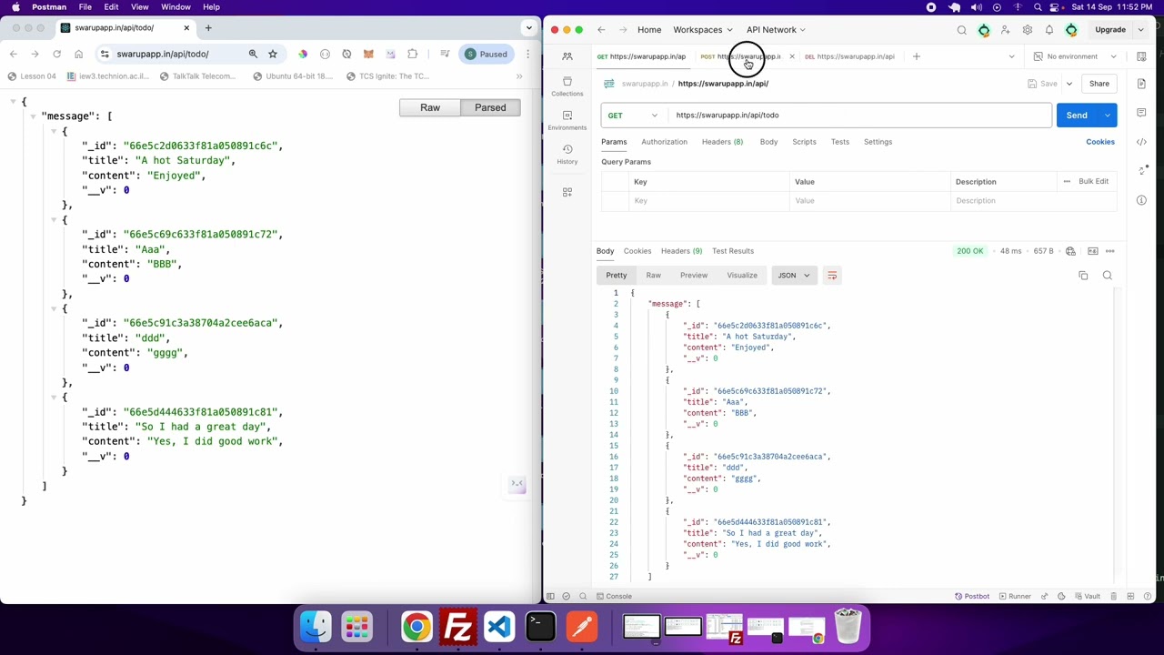
Task: Open the documentation icon in right sidebar
Action: 1141,84
